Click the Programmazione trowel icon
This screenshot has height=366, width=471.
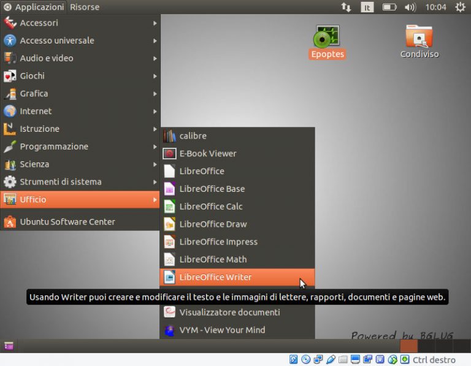coord(10,147)
